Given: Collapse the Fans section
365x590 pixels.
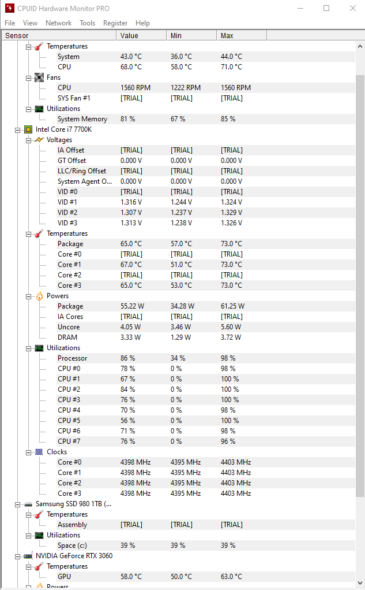Looking at the screenshot, I should (28, 78).
